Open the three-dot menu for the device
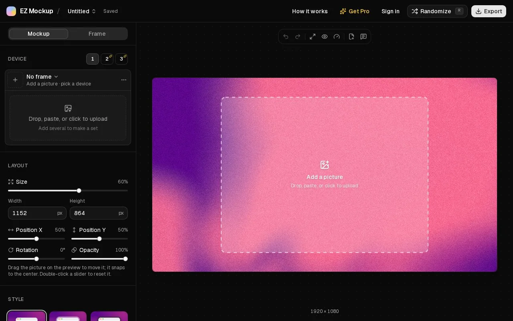Viewport: 513px width, 321px height. point(124,80)
